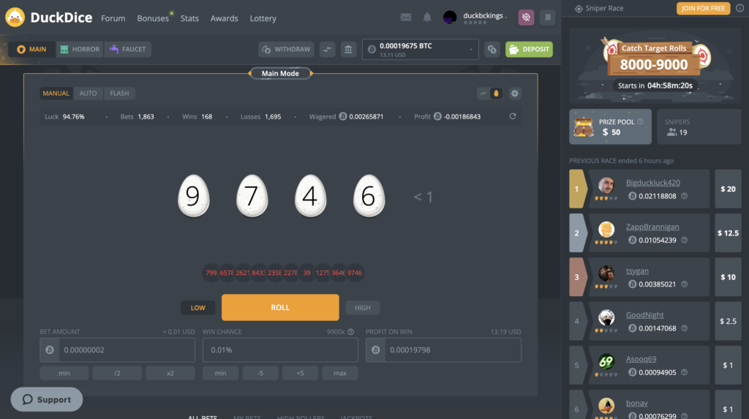This screenshot has width=749, height=419.
Task: Click the 9900x payout help icon
Action: pyautogui.click(x=350, y=331)
